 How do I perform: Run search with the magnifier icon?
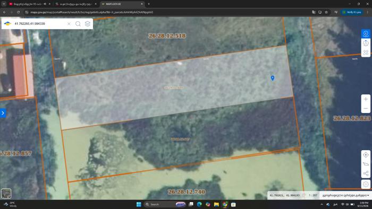[78, 24]
